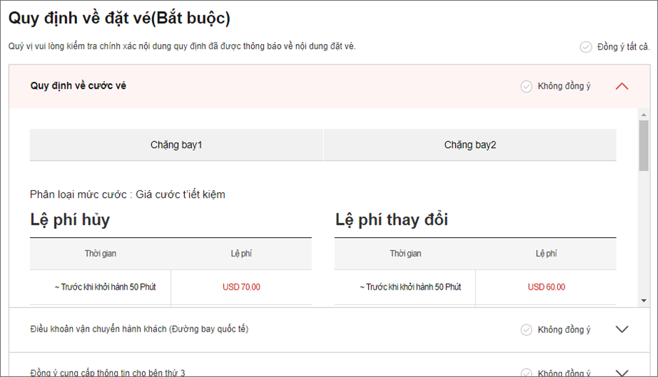Click the 'Quy định về cước vé' section title
The image size is (658, 377).
[x=78, y=86]
